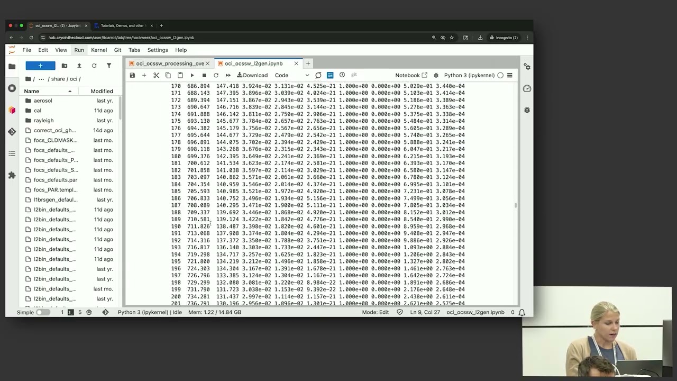This screenshot has width=677, height=381.
Task: Click the git label in notebook toolbar
Action: click(x=354, y=75)
